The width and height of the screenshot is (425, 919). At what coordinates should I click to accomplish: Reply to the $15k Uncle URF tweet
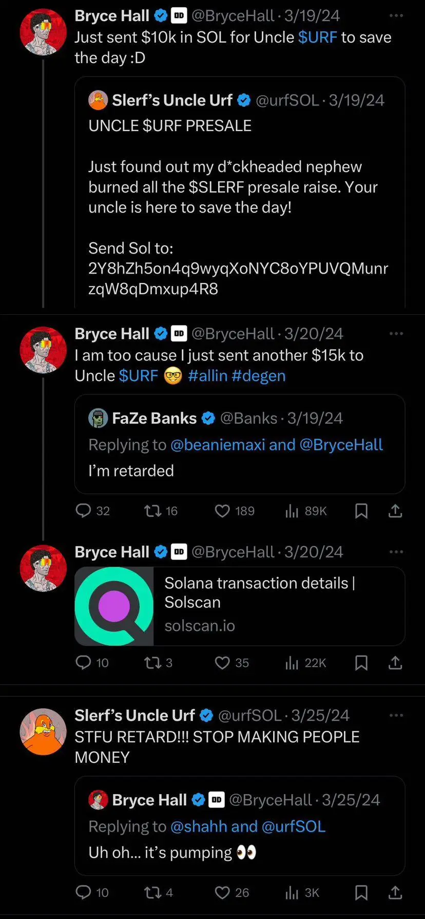click(x=83, y=511)
